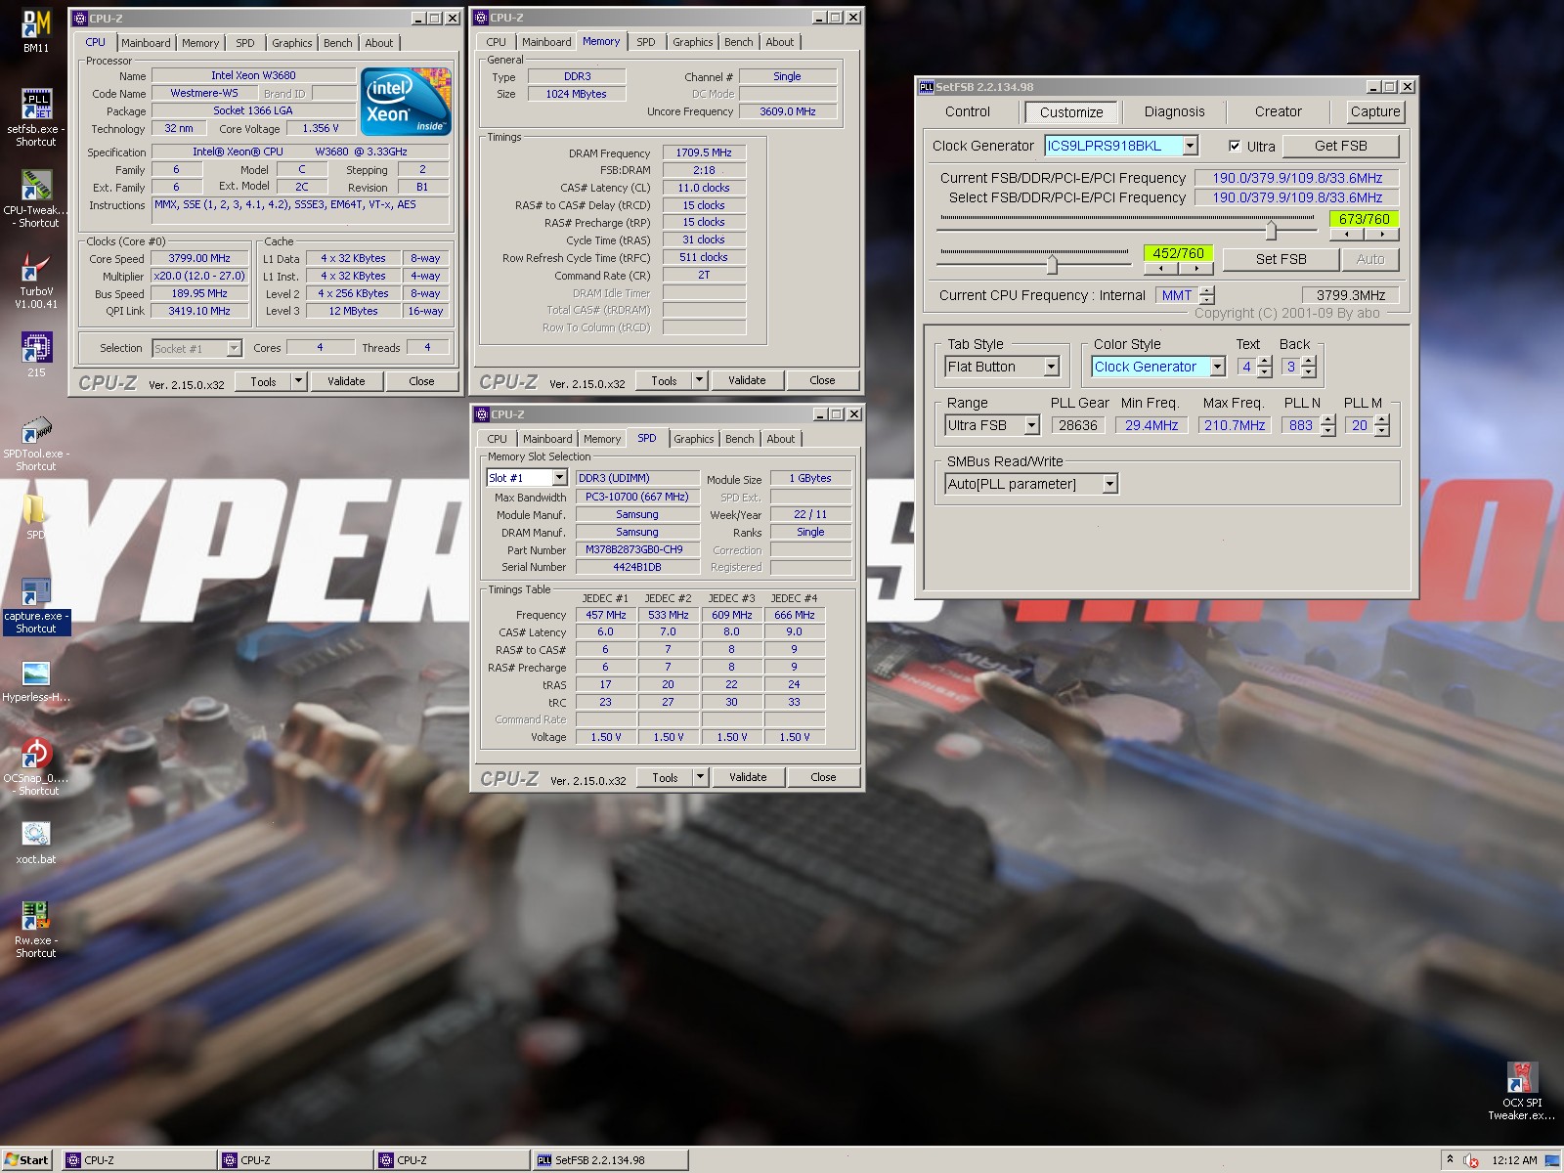The image size is (1564, 1173).
Task: Click Tools button in SPD window
Action: 665,777
